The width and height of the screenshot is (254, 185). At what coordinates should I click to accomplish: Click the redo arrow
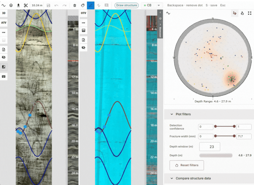65,5
